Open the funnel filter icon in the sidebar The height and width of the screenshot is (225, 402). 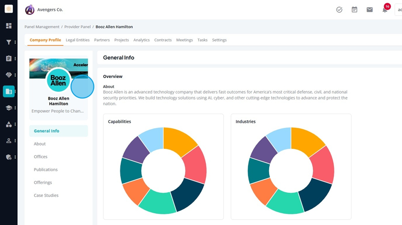click(x=9, y=42)
